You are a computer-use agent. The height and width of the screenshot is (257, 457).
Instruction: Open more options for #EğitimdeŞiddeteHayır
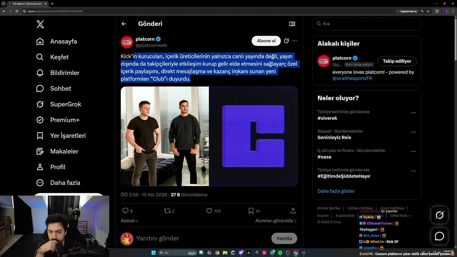(413, 171)
